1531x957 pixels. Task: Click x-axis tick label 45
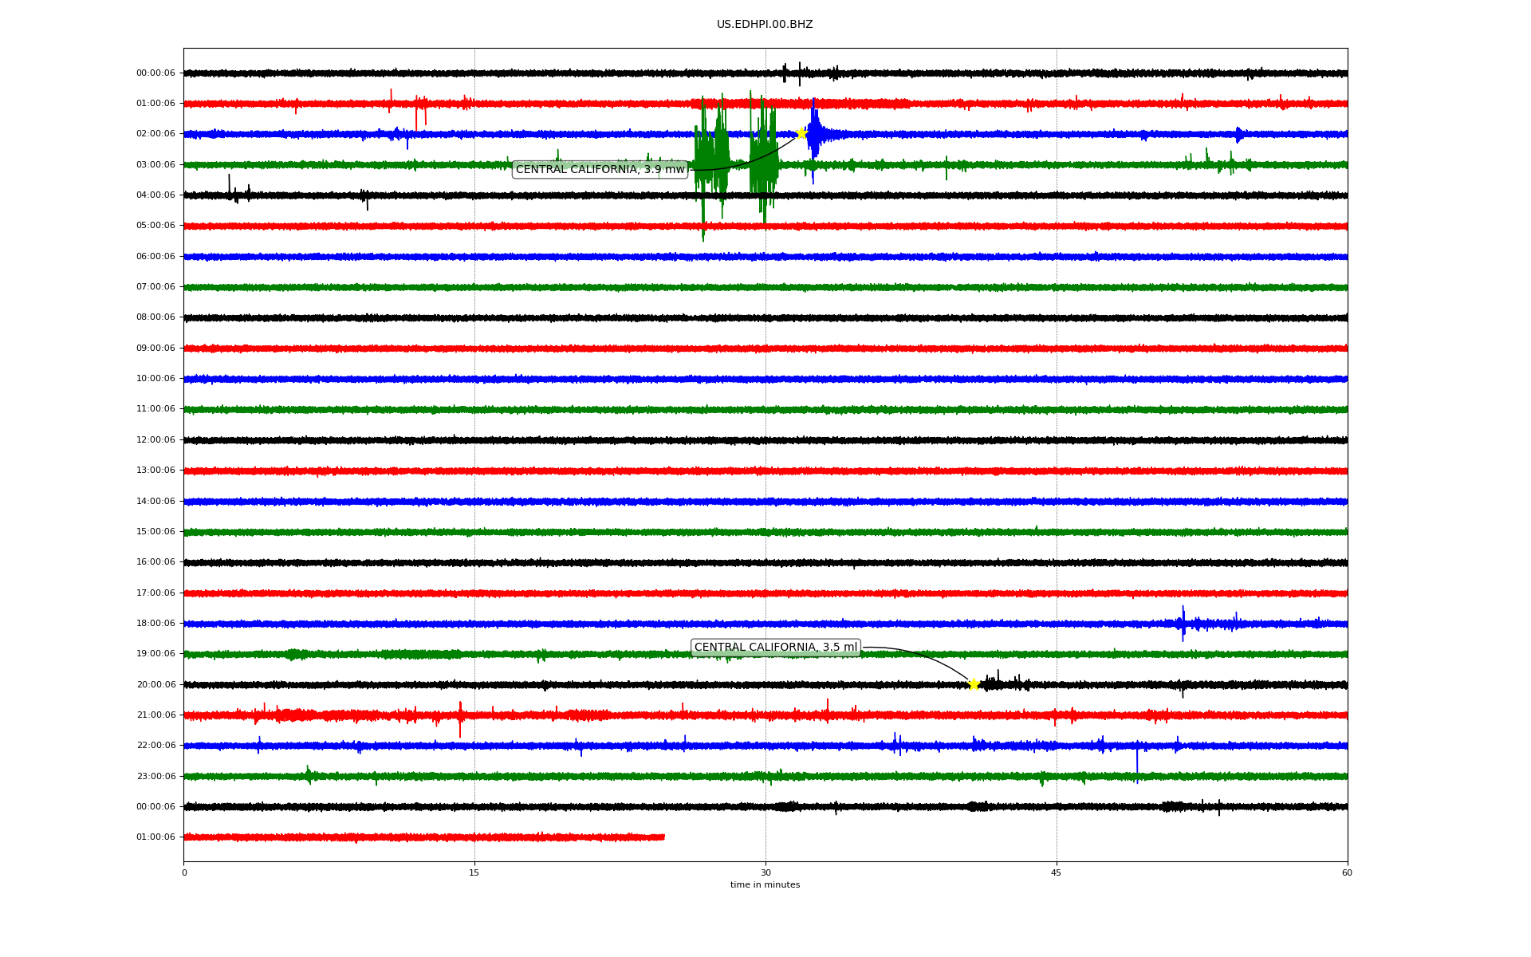tap(1057, 872)
